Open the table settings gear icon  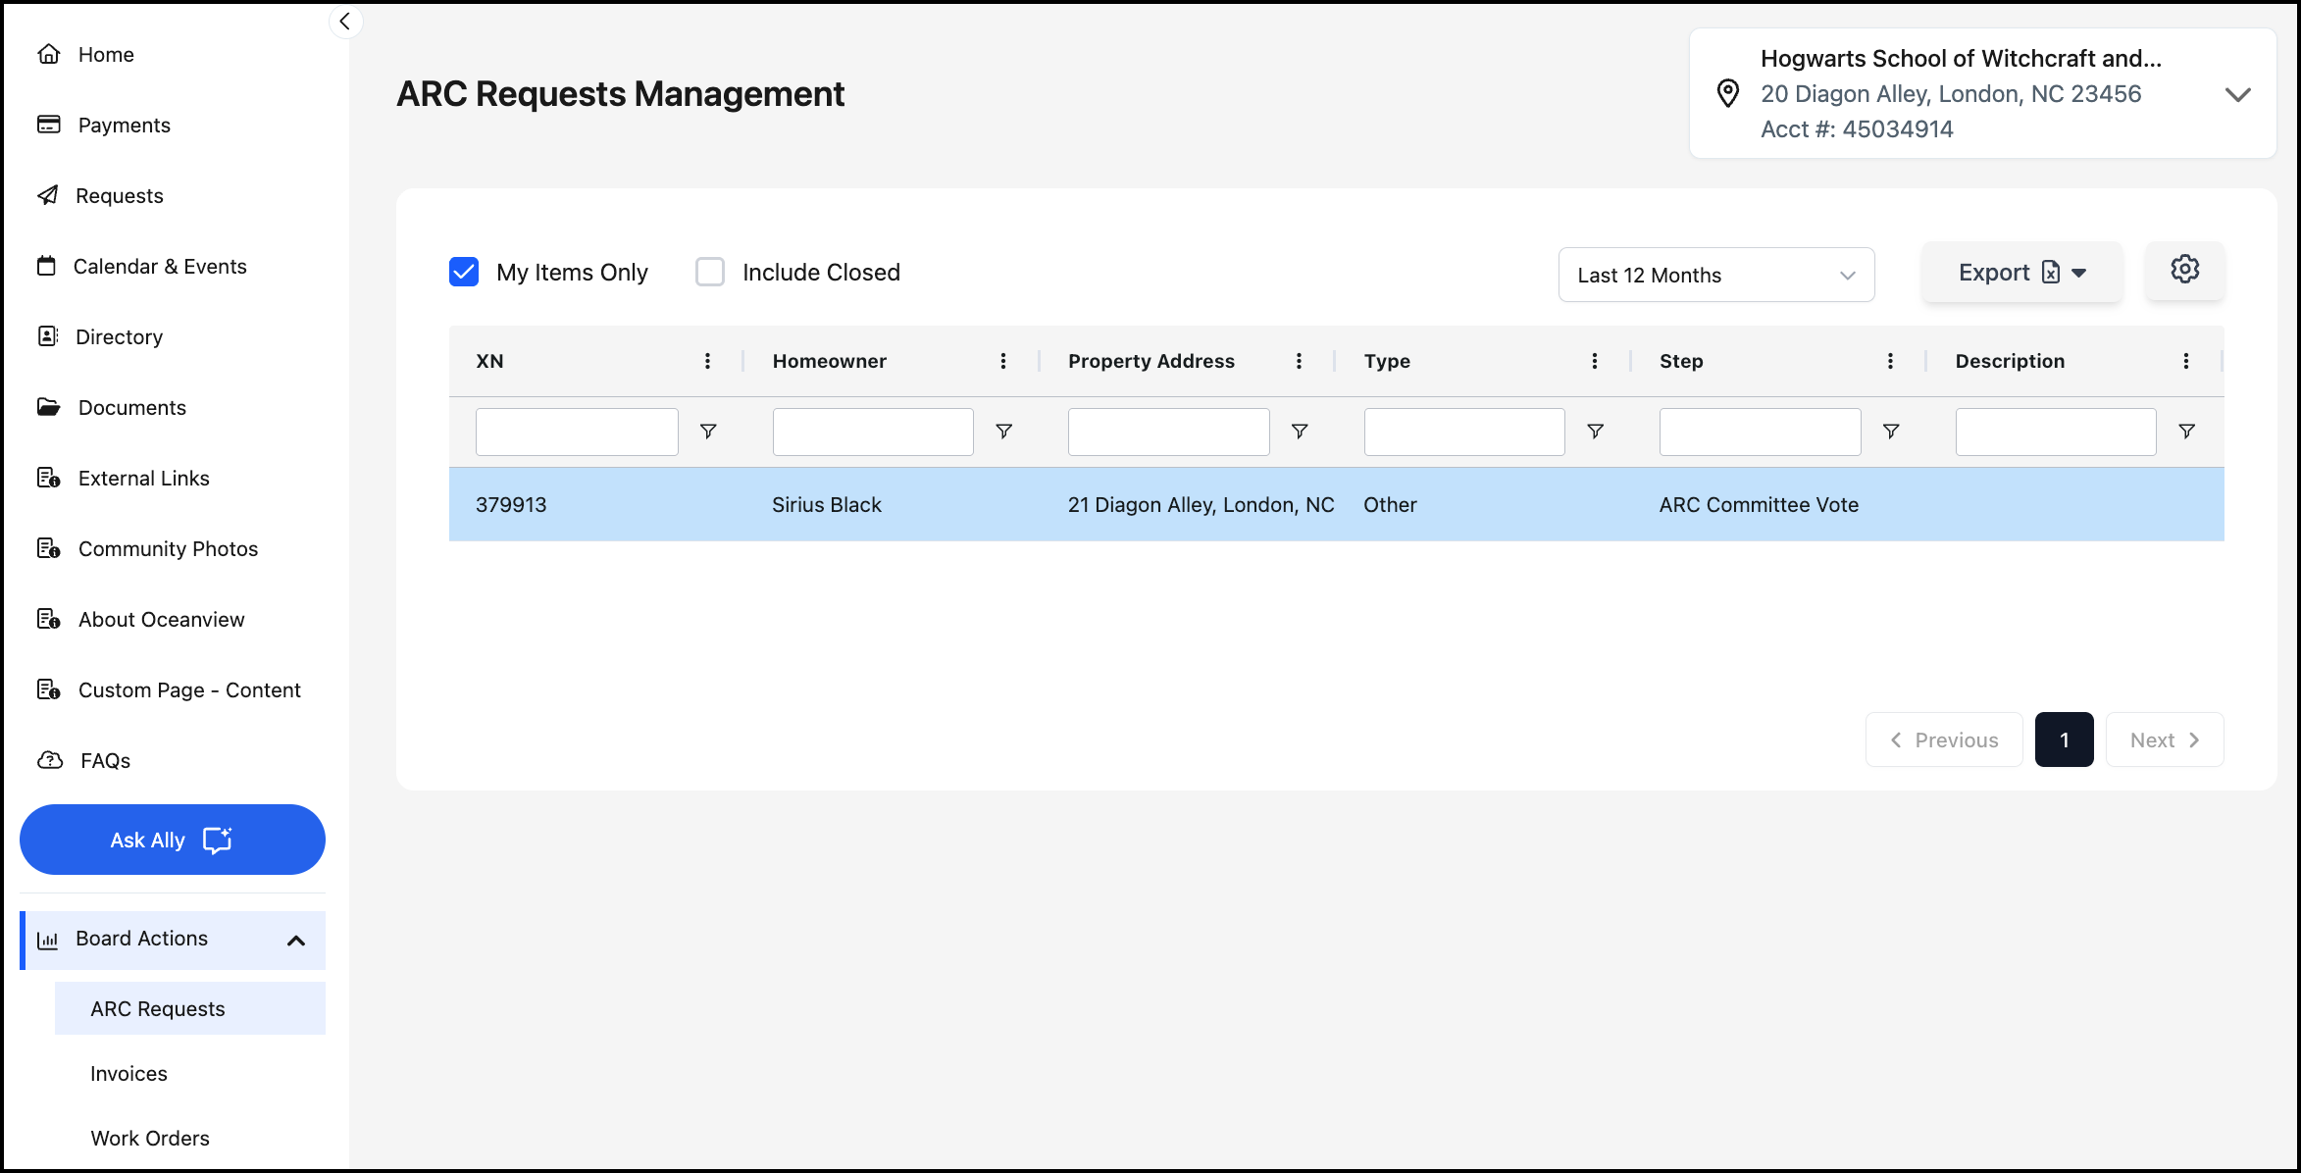[2184, 270]
